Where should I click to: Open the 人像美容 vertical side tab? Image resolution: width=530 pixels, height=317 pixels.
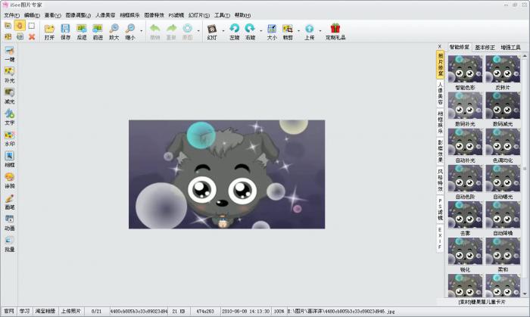click(440, 93)
